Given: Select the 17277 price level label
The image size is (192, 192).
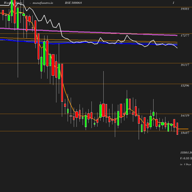Looking at the screenshot, I should click(x=185, y=35).
